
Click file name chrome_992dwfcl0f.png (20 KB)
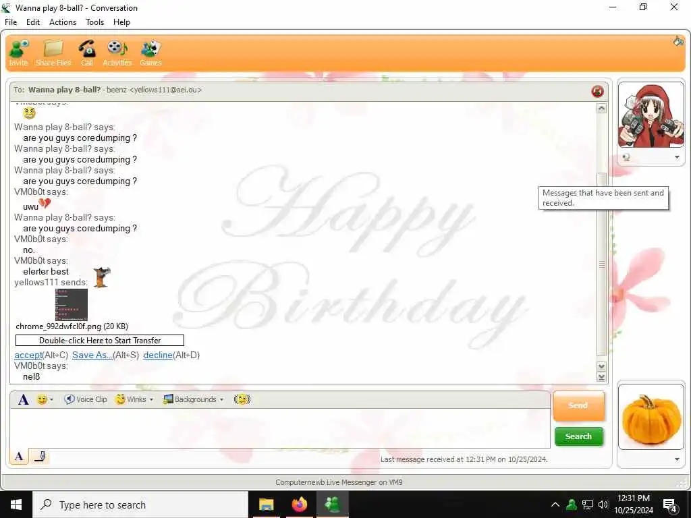point(72,326)
